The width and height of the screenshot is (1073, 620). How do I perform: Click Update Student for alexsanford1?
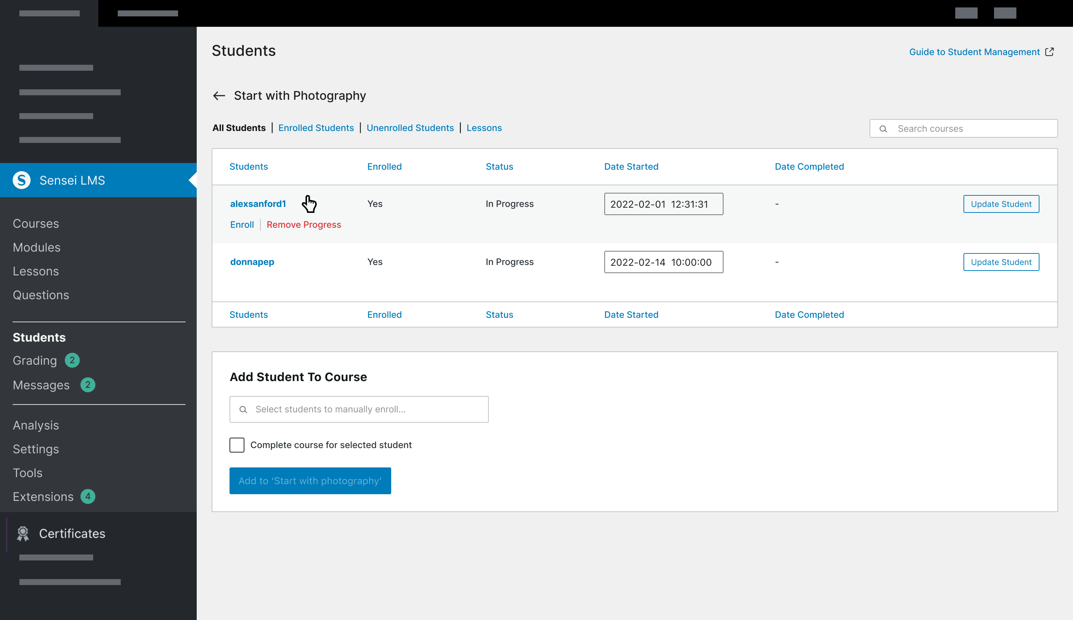(x=1001, y=204)
